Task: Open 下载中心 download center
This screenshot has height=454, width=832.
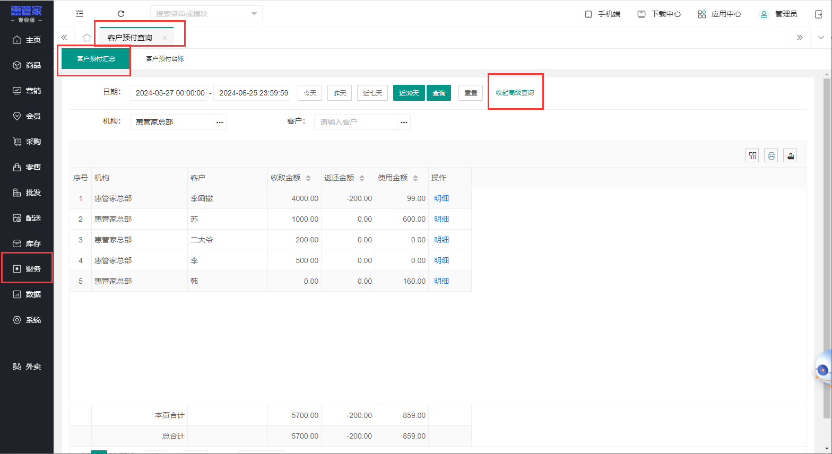Action: click(659, 14)
